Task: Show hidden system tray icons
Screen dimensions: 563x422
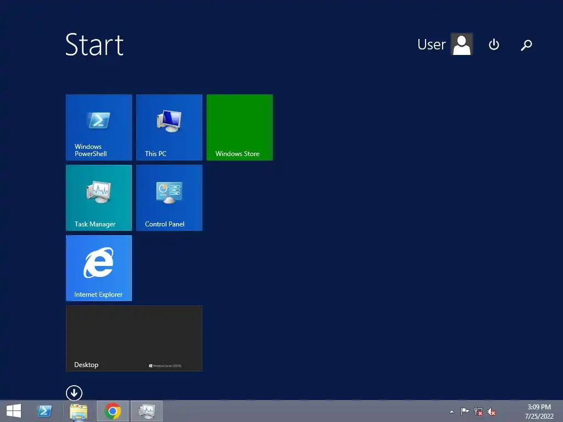Action: tap(452, 412)
